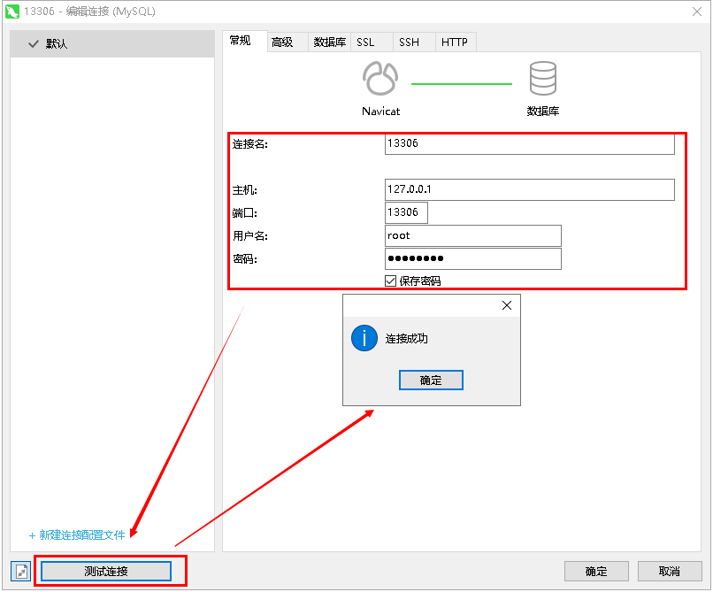Click the 取消 button
Viewport: 713px width, 592px height.
coord(670,571)
